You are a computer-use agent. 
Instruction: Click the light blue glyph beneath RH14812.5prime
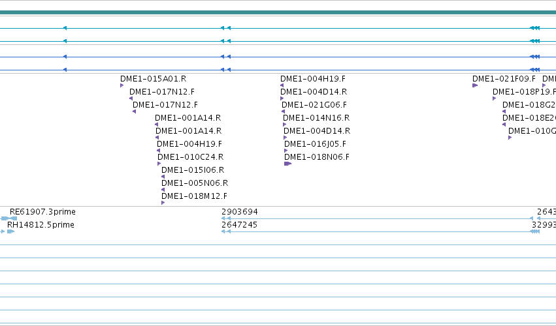click(x=10, y=231)
